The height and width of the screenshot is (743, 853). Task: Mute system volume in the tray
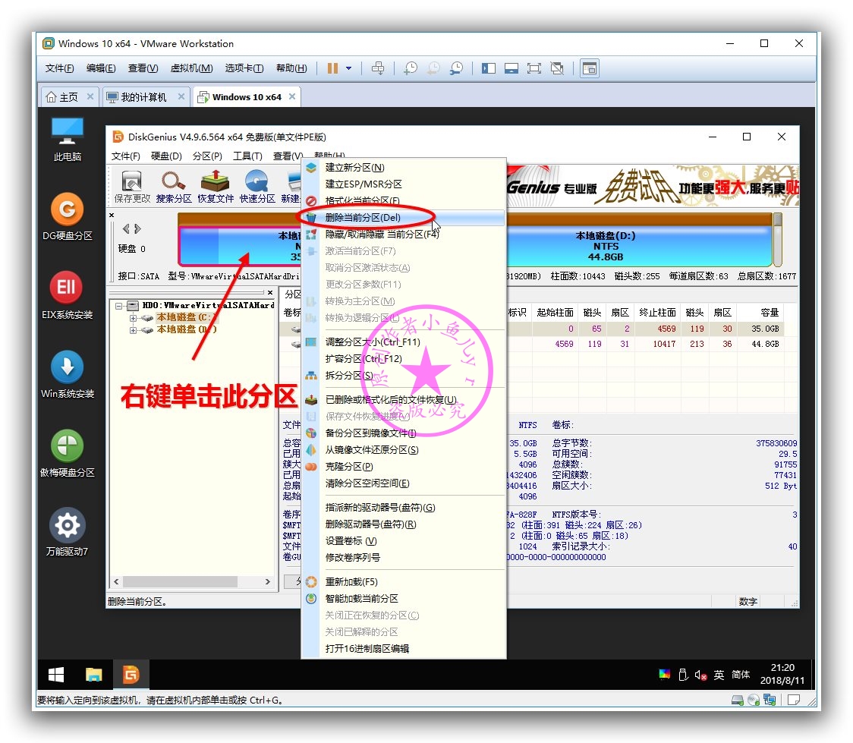[x=700, y=675]
